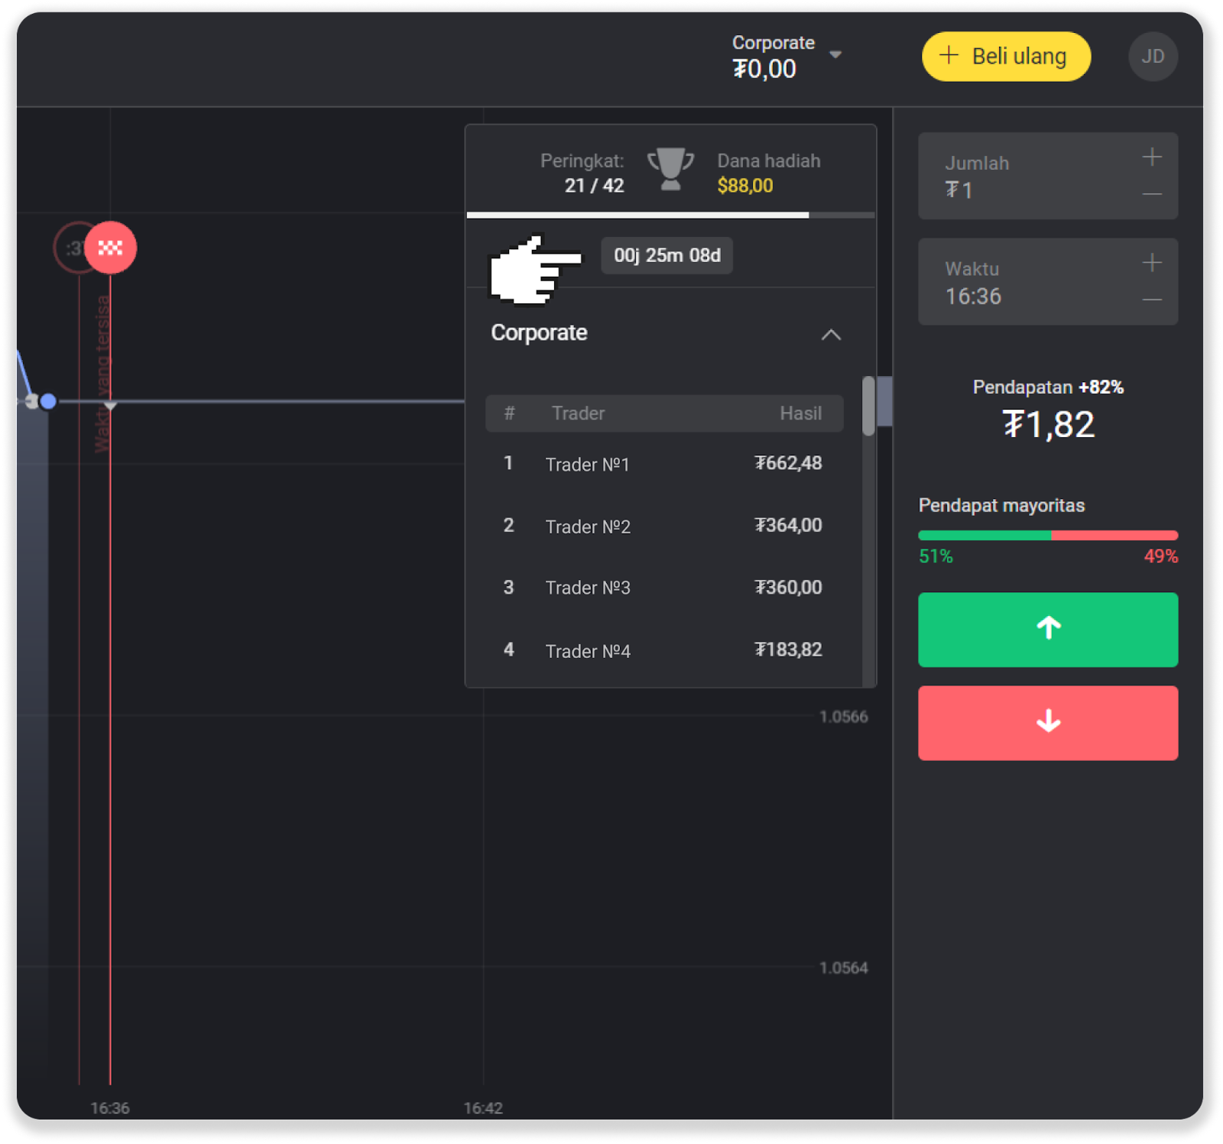Select Trader №3 leaderboard row

(663, 588)
